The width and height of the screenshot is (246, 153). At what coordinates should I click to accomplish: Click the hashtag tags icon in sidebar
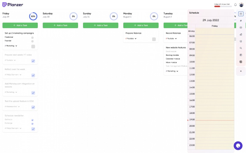click(241, 21)
